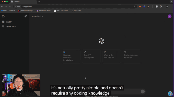Open the Chrome three-dot menu

[x=171, y=6]
